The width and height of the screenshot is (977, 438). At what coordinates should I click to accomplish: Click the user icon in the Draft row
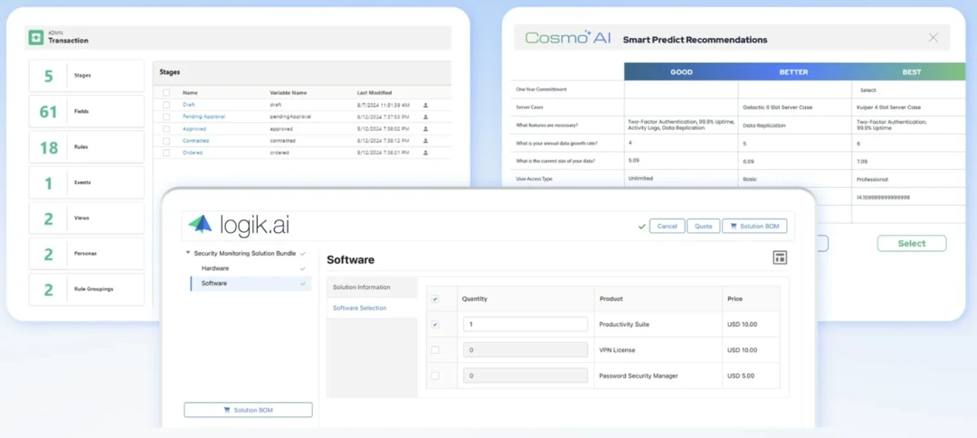[x=425, y=105]
